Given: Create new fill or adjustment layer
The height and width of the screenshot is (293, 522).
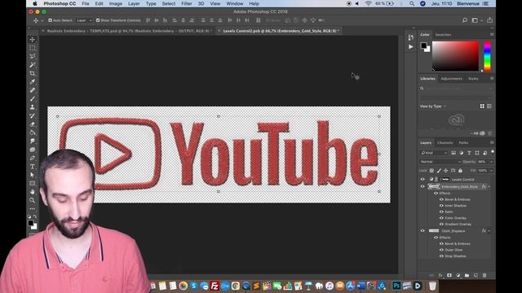Looking at the screenshot, I should click(458, 275).
